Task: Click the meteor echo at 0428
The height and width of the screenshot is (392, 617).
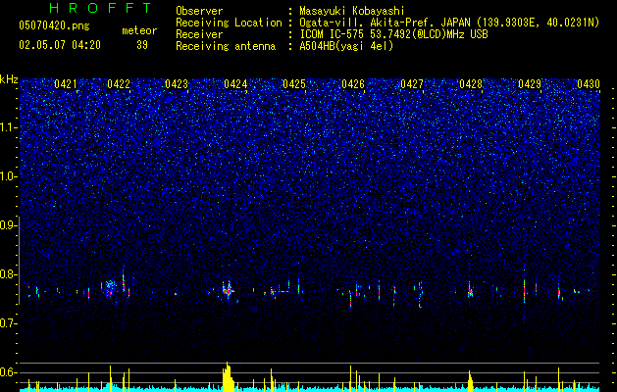Action: 470,292
